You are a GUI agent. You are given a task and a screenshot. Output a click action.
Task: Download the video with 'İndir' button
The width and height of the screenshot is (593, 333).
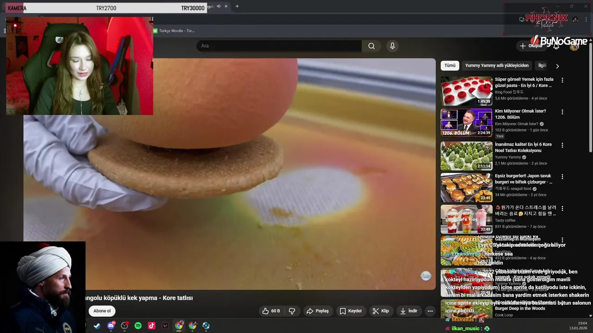pos(409,311)
